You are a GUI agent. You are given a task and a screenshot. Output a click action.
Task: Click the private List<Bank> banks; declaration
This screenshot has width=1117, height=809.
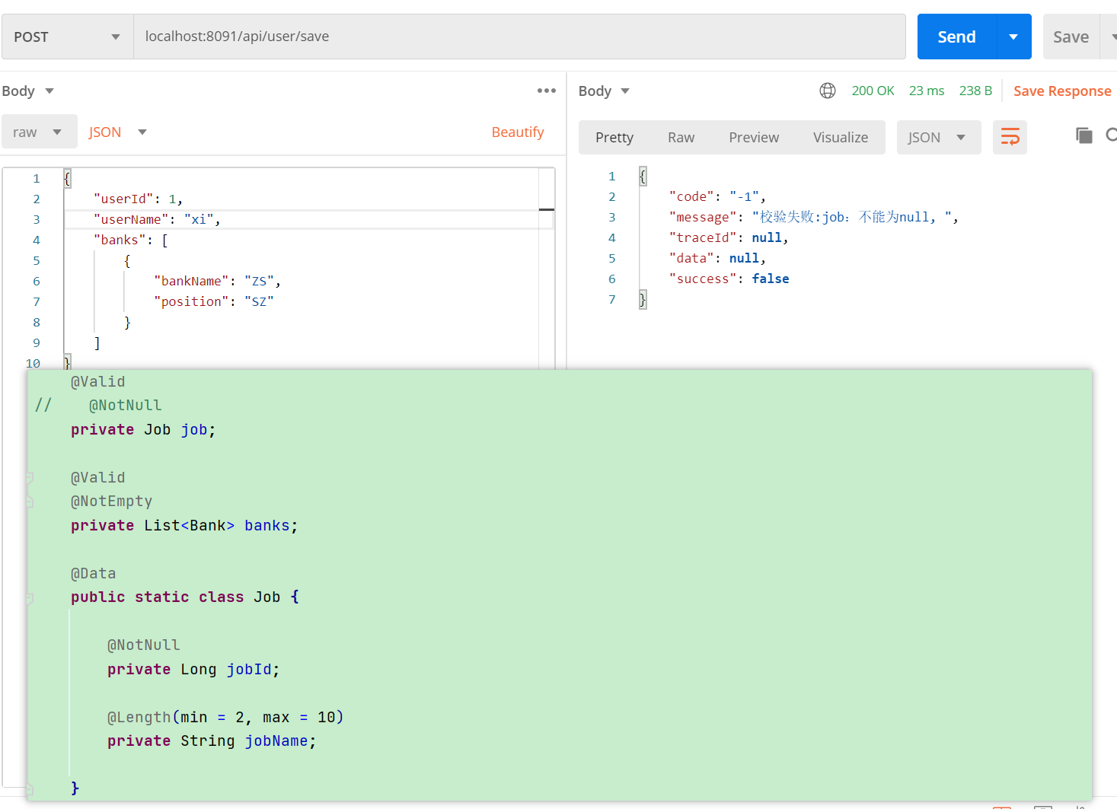click(184, 525)
